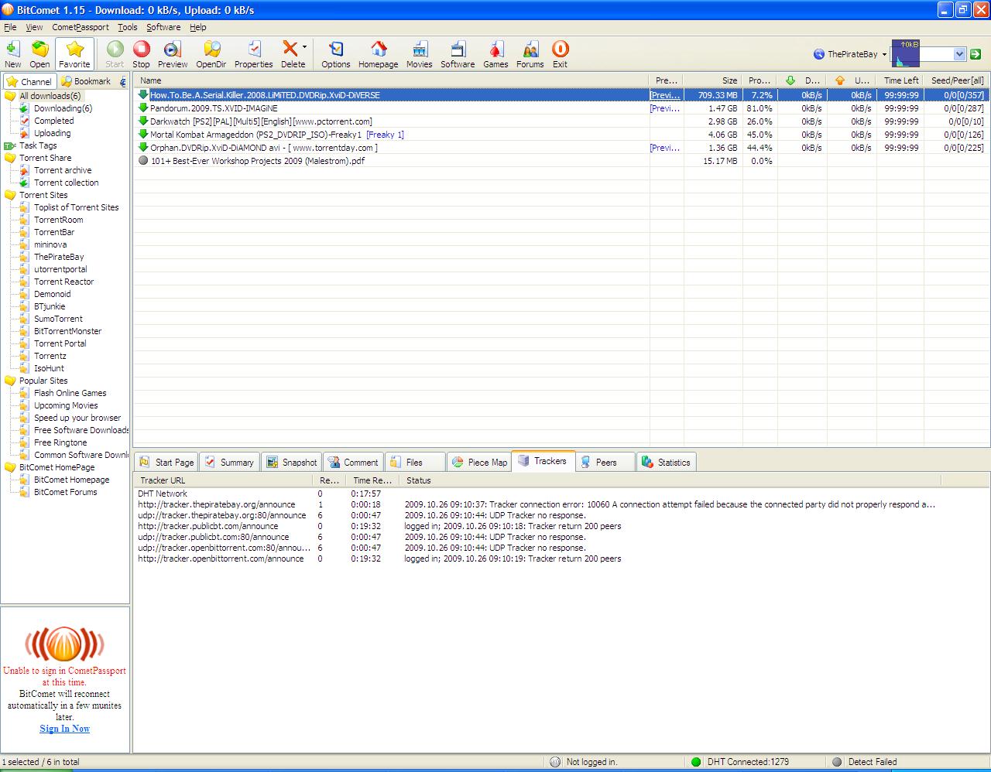The height and width of the screenshot is (772, 991).
Task: Click the Exit toolbar icon
Action: pos(560,54)
